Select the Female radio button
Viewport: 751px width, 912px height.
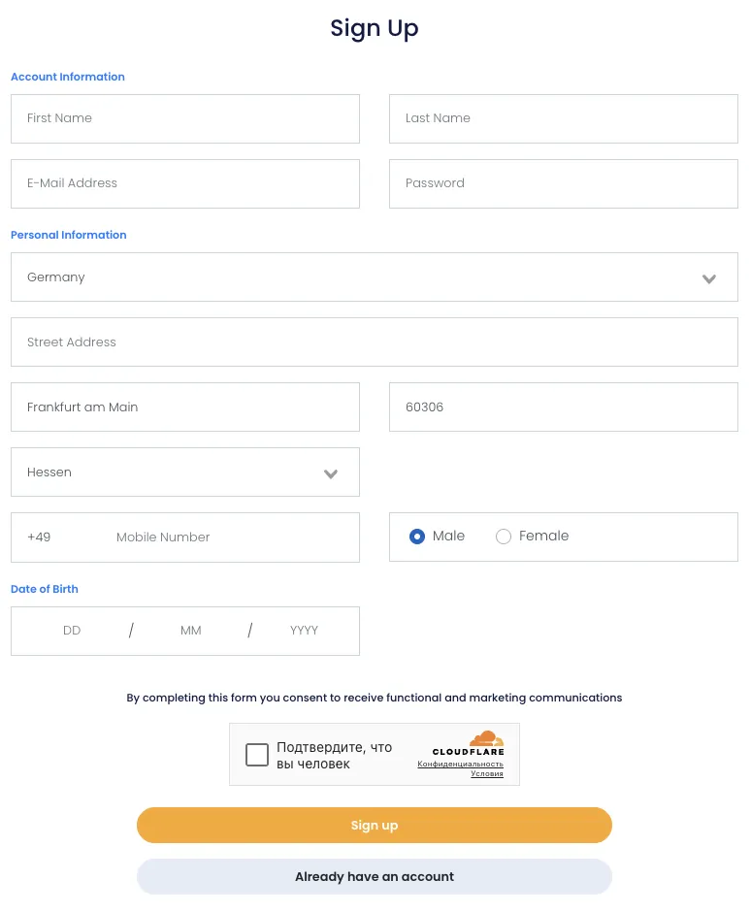[504, 537]
